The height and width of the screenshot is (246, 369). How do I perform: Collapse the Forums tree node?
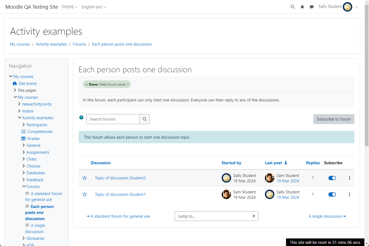click(24, 187)
